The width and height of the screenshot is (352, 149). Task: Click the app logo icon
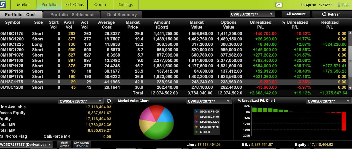click(2, 5)
